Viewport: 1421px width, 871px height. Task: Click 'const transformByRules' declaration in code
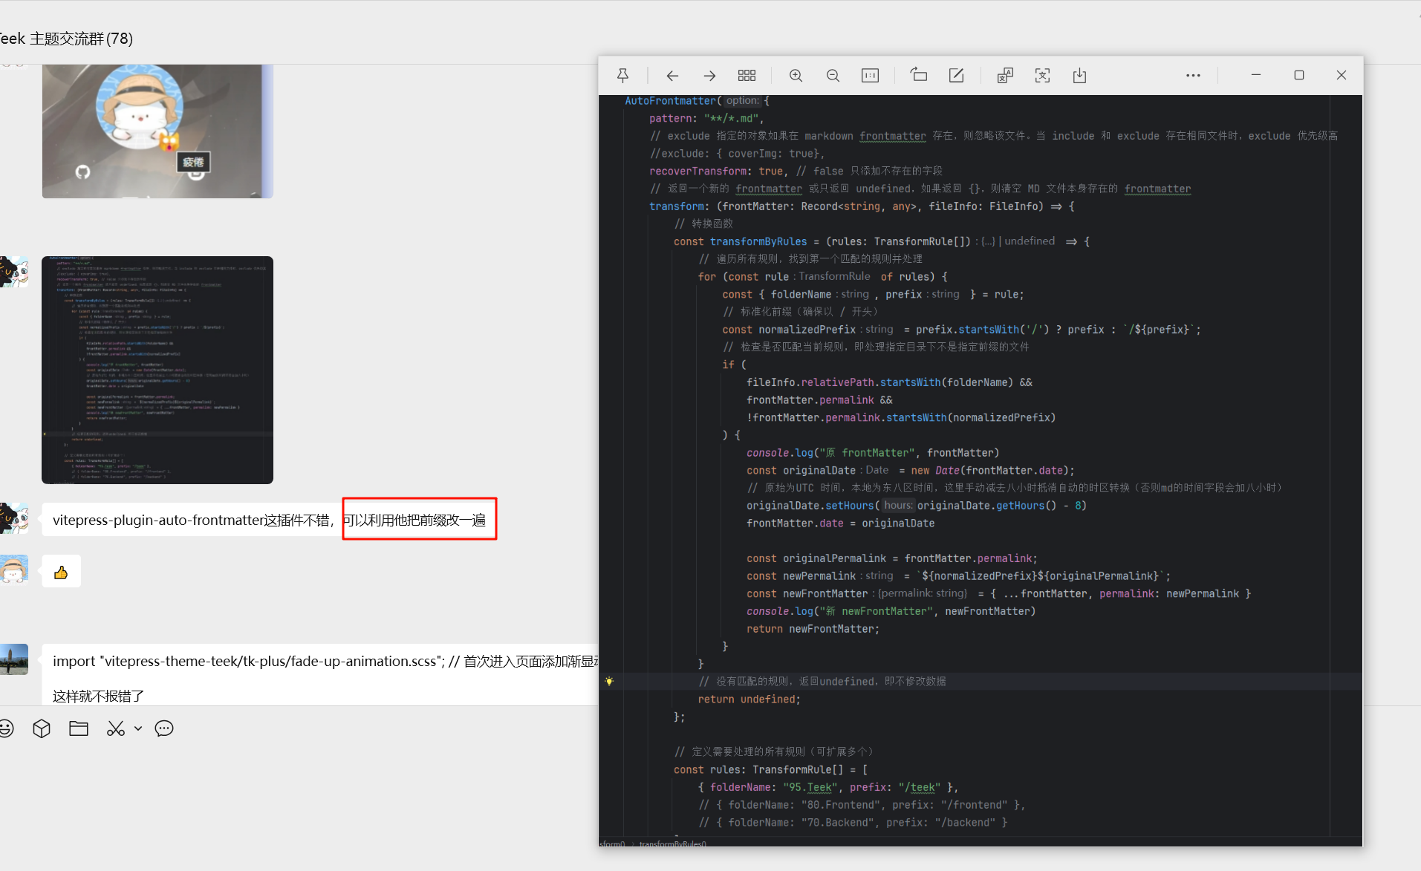(881, 241)
